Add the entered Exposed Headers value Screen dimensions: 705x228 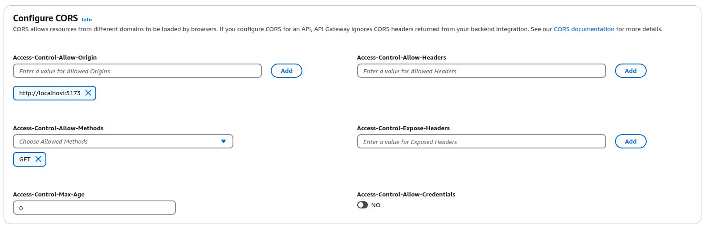[x=631, y=141]
